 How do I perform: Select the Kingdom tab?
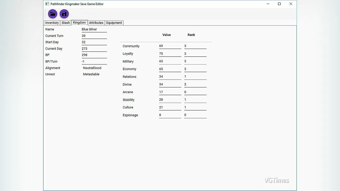[x=79, y=23]
